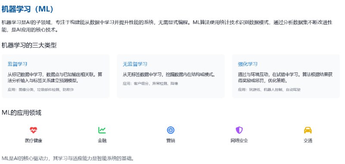Click the 机器学习的三大类型 subheading
The width and height of the screenshot is (345, 164).
coord(29,46)
